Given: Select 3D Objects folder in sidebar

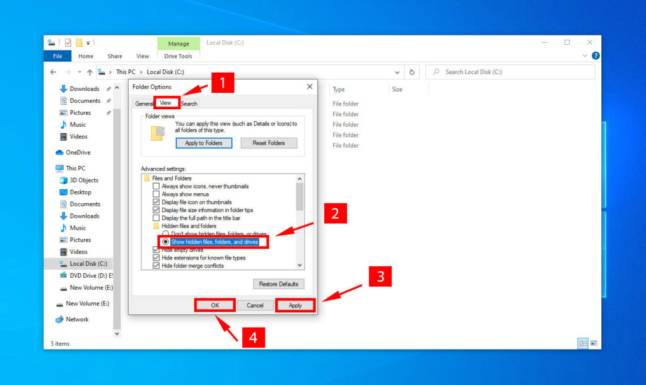Looking at the screenshot, I should click(83, 180).
